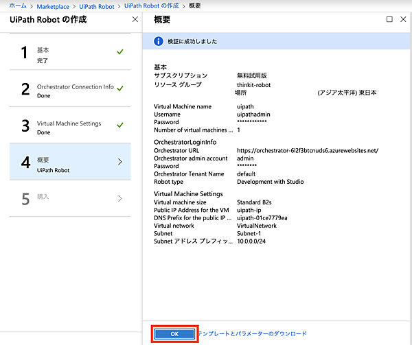Click the green checkmark on 基本 step
Viewport: 412px width, 345px height.
[x=120, y=51]
